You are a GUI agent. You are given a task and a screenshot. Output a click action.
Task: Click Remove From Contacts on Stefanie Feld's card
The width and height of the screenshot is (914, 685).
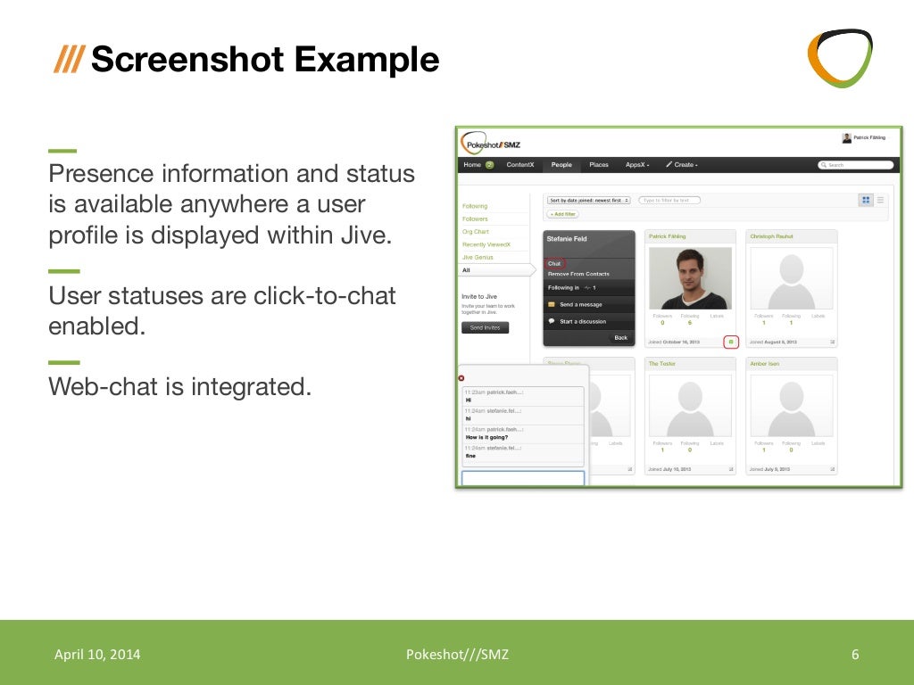point(578,274)
